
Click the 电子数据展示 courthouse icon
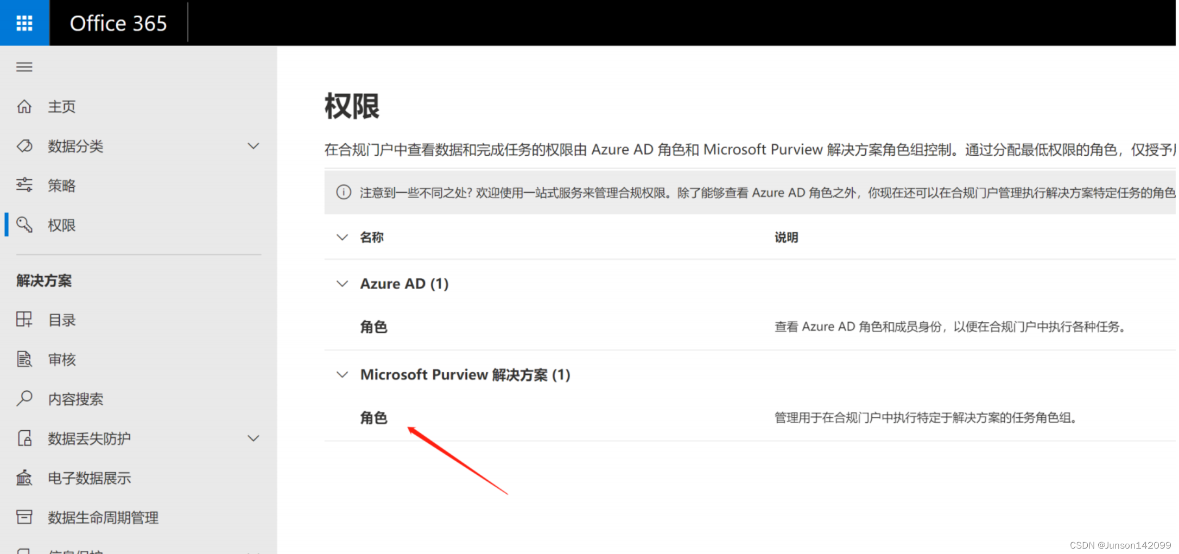click(x=24, y=477)
